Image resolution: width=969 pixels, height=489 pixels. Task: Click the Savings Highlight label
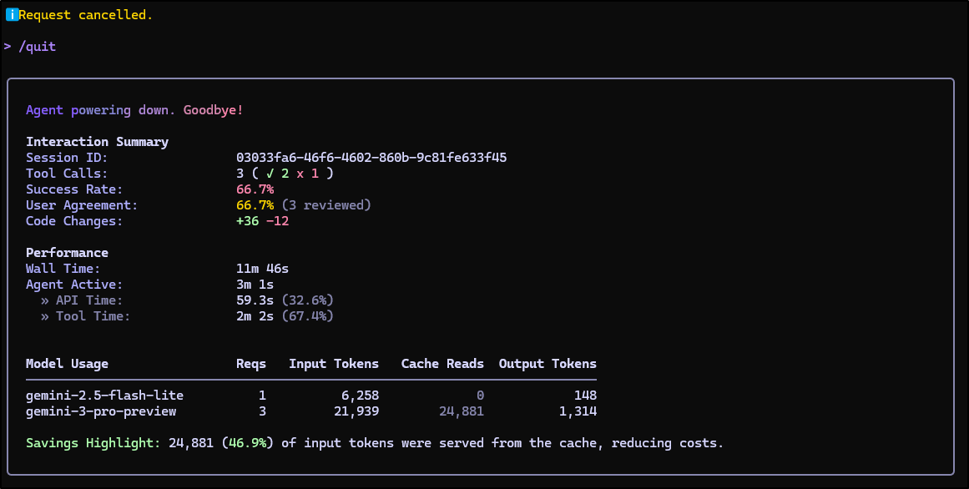click(93, 443)
